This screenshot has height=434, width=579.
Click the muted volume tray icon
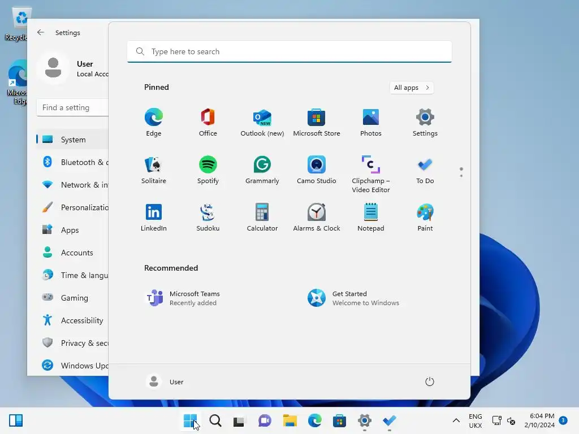point(511,420)
